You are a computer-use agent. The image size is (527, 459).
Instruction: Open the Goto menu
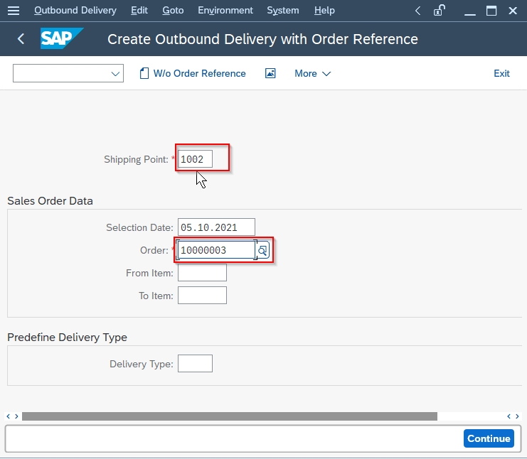[173, 11]
